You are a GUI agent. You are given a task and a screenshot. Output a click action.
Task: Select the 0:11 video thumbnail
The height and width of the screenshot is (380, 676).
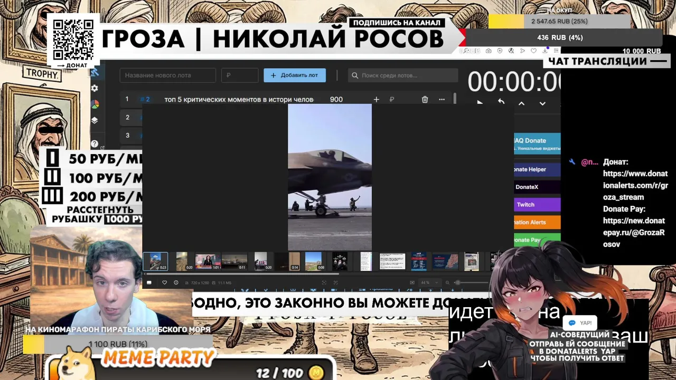coord(234,261)
